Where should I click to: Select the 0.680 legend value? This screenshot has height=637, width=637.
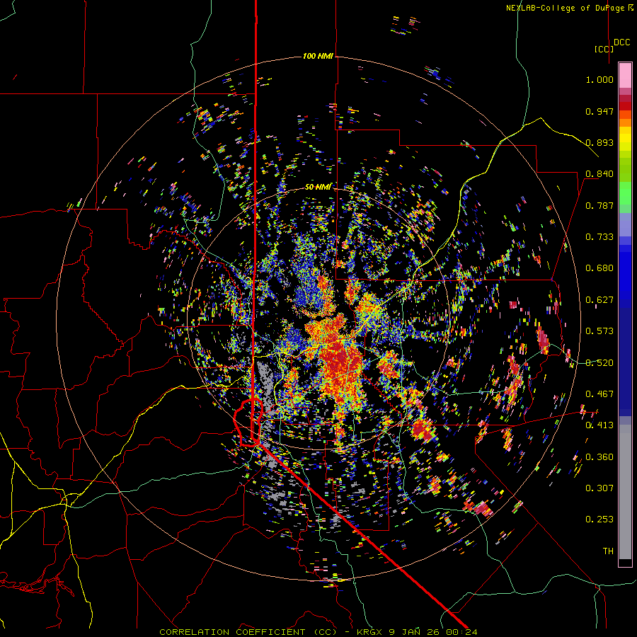(x=599, y=268)
